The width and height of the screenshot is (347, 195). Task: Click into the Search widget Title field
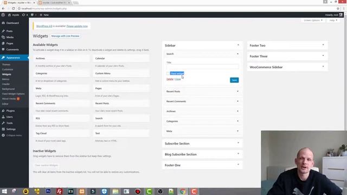point(202,67)
